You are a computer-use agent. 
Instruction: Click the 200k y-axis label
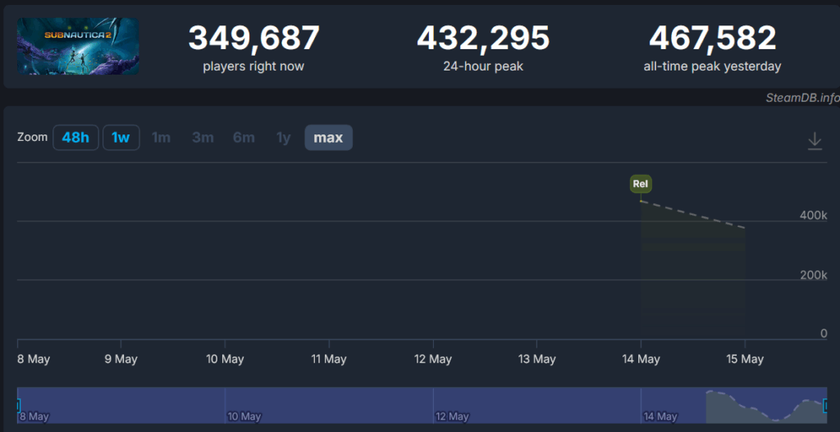pos(813,275)
